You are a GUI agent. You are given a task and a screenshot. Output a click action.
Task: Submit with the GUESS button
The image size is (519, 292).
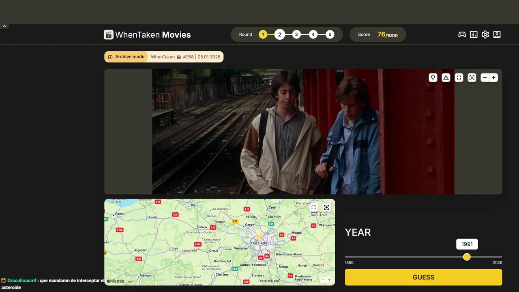click(x=423, y=277)
